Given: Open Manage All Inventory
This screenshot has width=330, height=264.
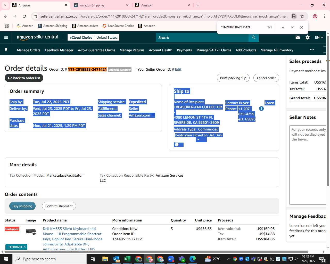Looking at the screenshot, I should pos(277,50).
